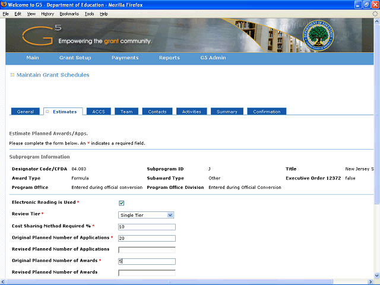Image resolution: width=380 pixels, height=285 pixels.
Task: Select the General tab
Action: [26, 112]
